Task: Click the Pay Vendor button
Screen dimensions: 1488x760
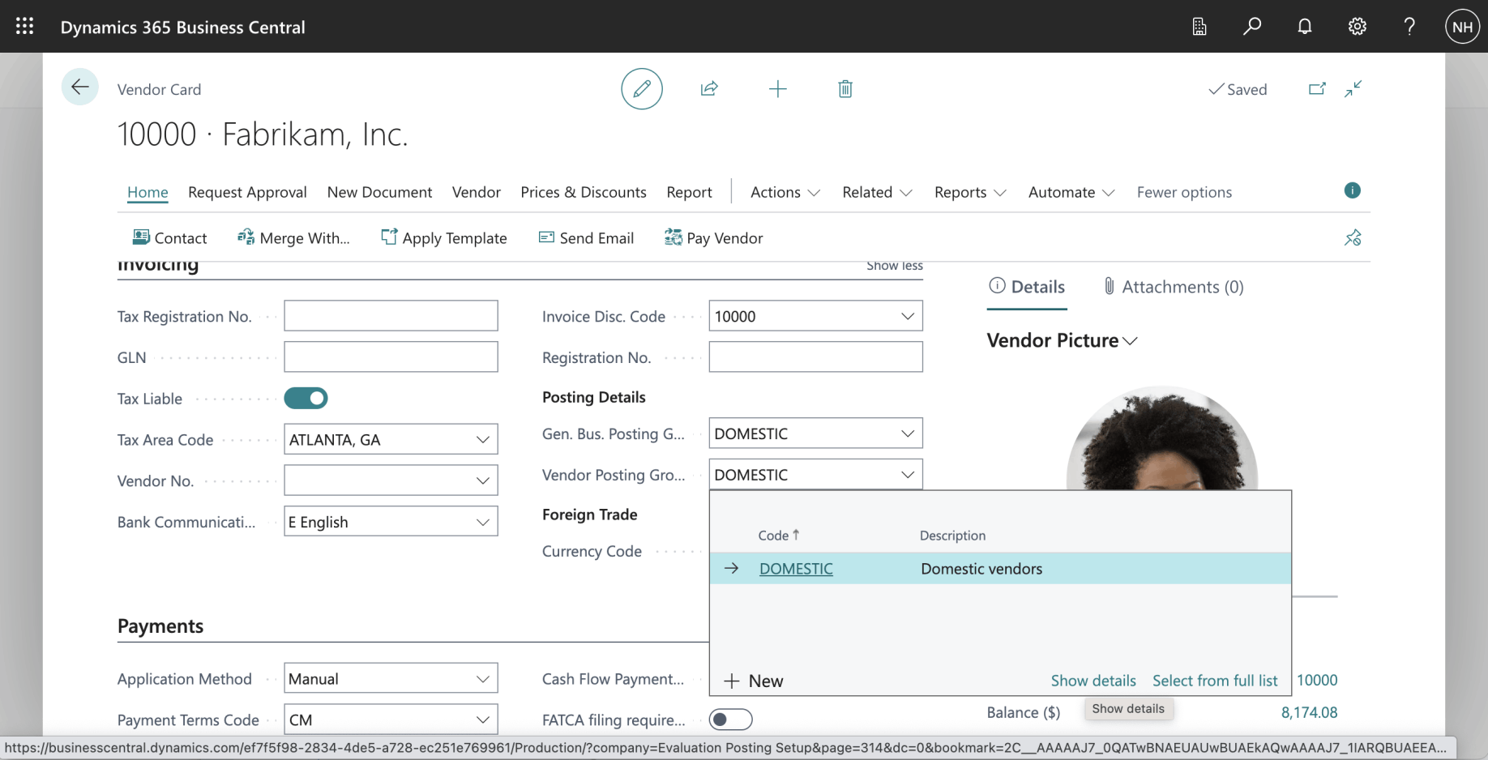Action: [x=713, y=238]
